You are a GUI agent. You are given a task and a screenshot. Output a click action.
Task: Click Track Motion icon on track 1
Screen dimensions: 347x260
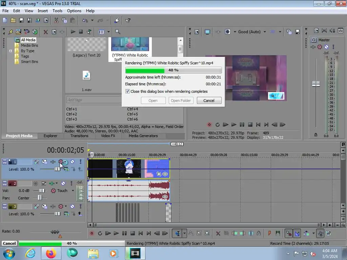coord(44,161)
